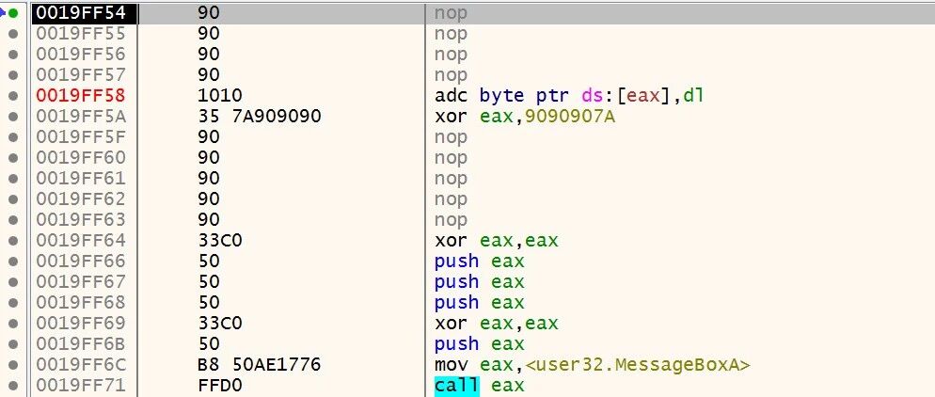Viewport: 935px width, 397px height.
Task: Select address 0019FF61
Action: point(81,178)
